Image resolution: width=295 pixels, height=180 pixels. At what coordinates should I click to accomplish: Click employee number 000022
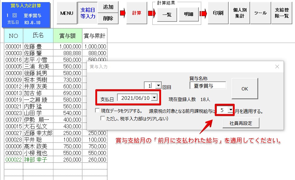(x=14, y=160)
